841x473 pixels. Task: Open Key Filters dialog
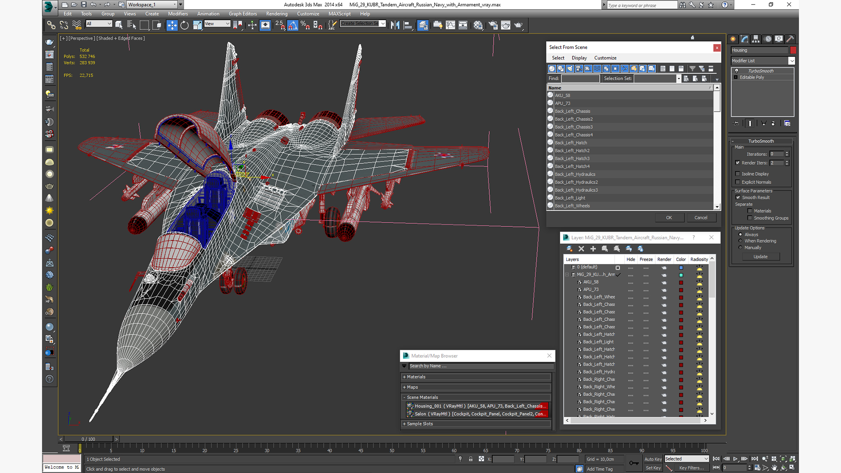pos(691,468)
